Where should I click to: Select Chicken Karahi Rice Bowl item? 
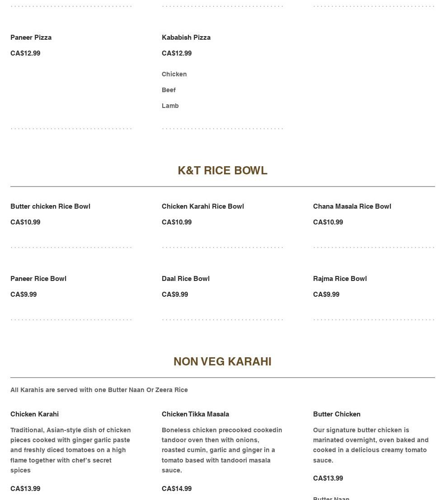[x=202, y=206]
